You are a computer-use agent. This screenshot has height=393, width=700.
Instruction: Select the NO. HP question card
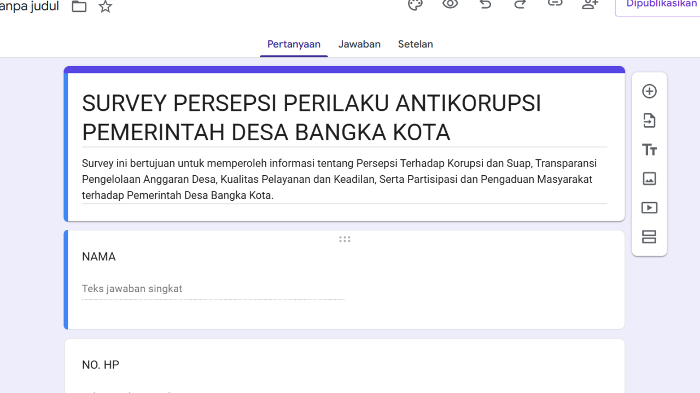[x=345, y=366]
